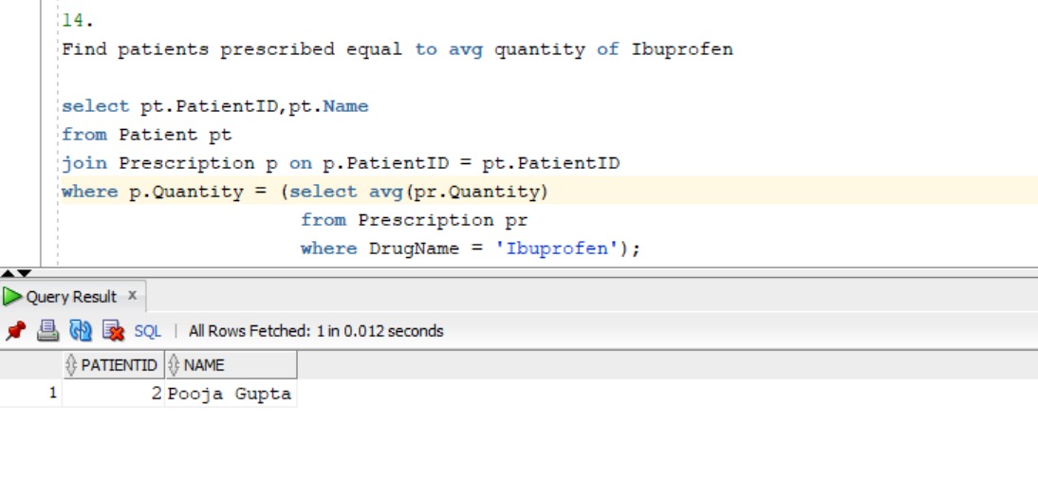This screenshot has height=497, width=1038.
Task: Open the SQL link in result toolbar
Action: [x=148, y=331]
